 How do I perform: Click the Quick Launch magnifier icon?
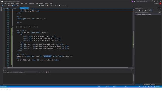click(152, 1)
